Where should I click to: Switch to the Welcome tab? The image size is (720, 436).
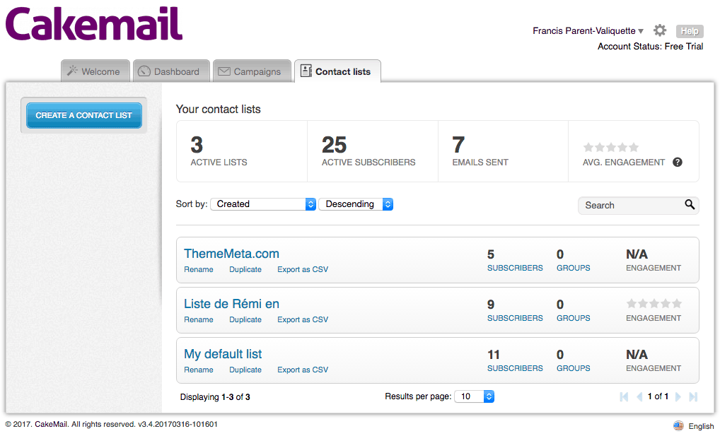click(95, 71)
